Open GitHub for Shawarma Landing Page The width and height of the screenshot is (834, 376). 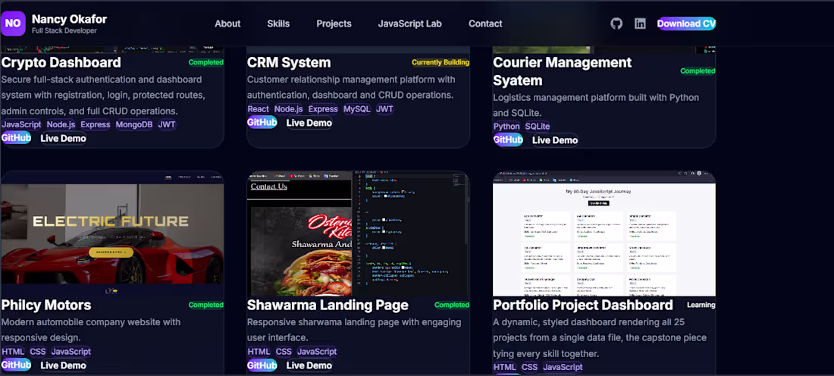[262, 365]
